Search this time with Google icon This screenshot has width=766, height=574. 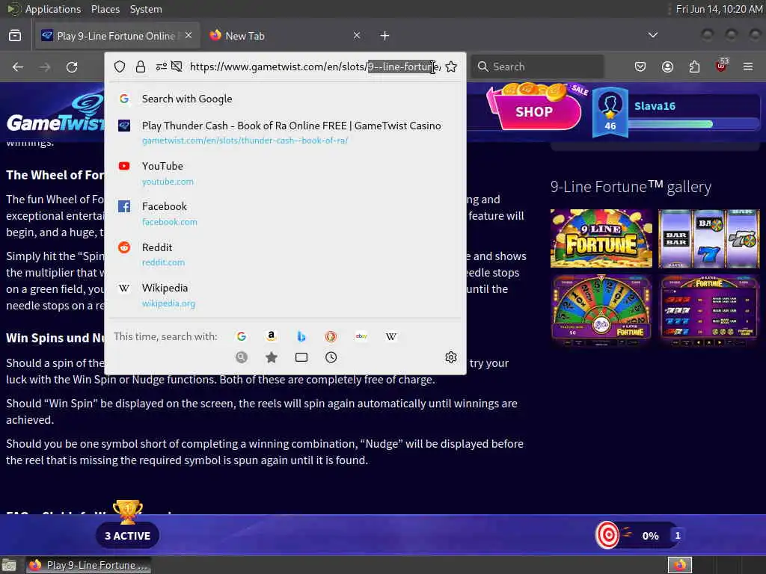pos(242,336)
